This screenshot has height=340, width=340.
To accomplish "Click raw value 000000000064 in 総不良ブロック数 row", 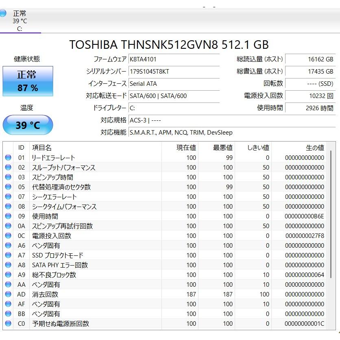I will (x=305, y=275).
